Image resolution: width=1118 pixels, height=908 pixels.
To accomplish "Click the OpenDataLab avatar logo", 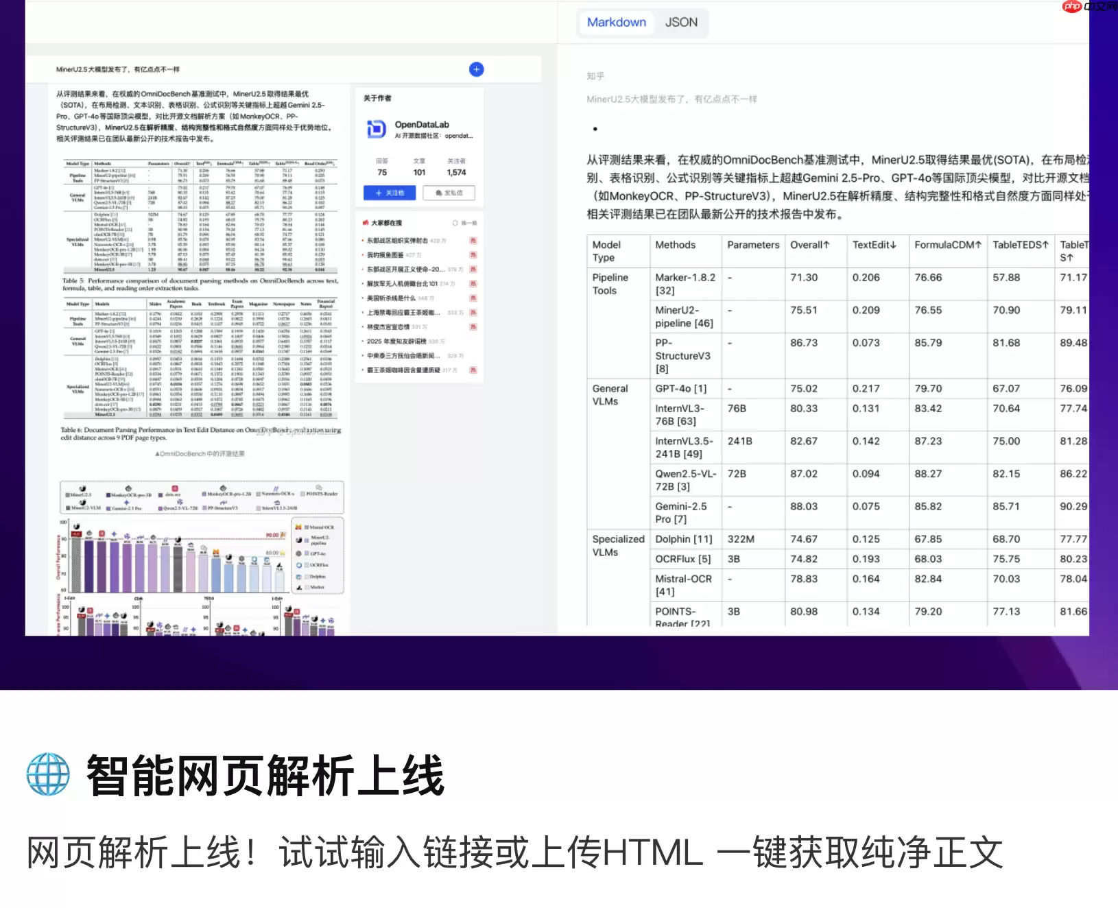I will [x=376, y=129].
